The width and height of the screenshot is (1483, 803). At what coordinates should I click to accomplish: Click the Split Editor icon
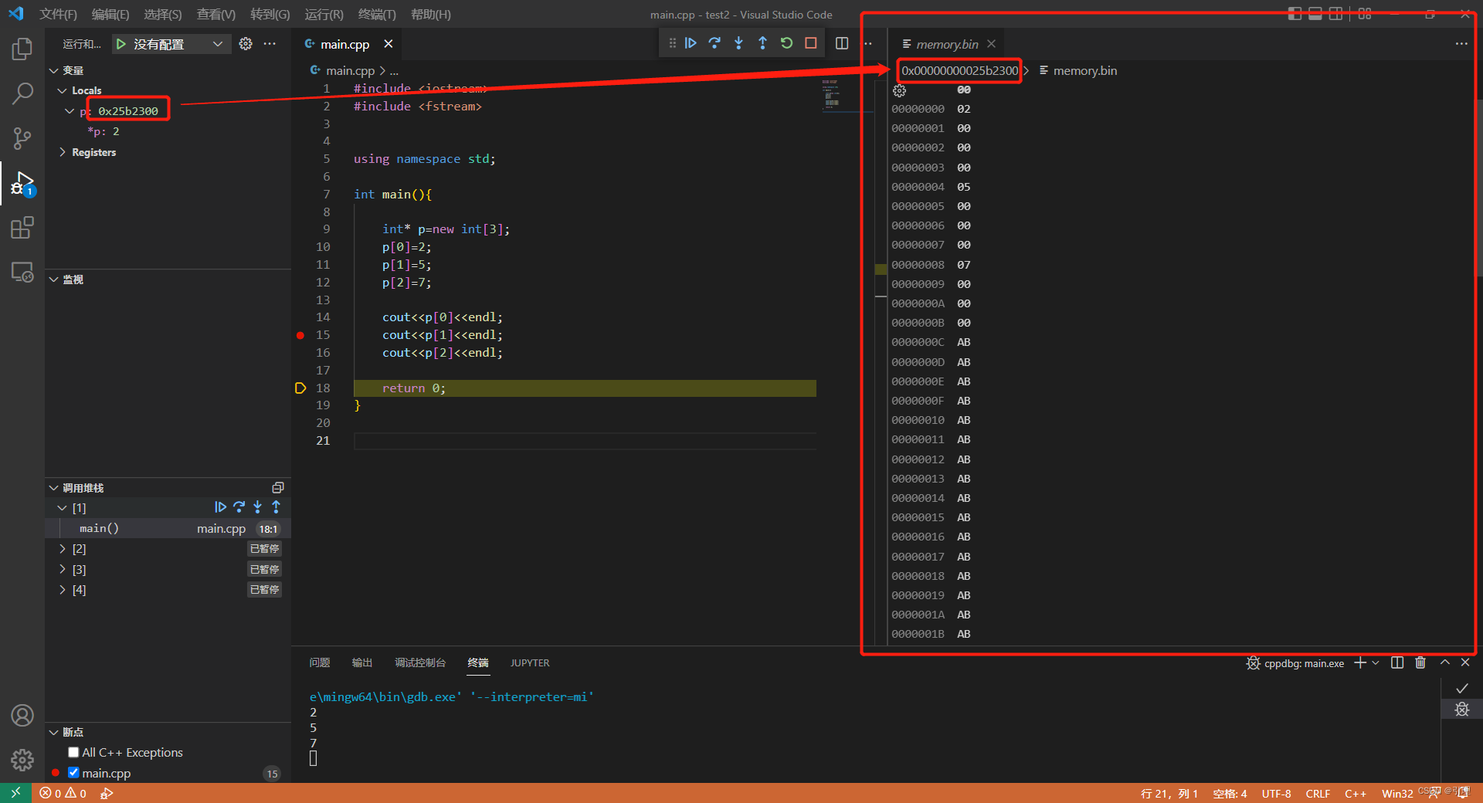point(842,43)
